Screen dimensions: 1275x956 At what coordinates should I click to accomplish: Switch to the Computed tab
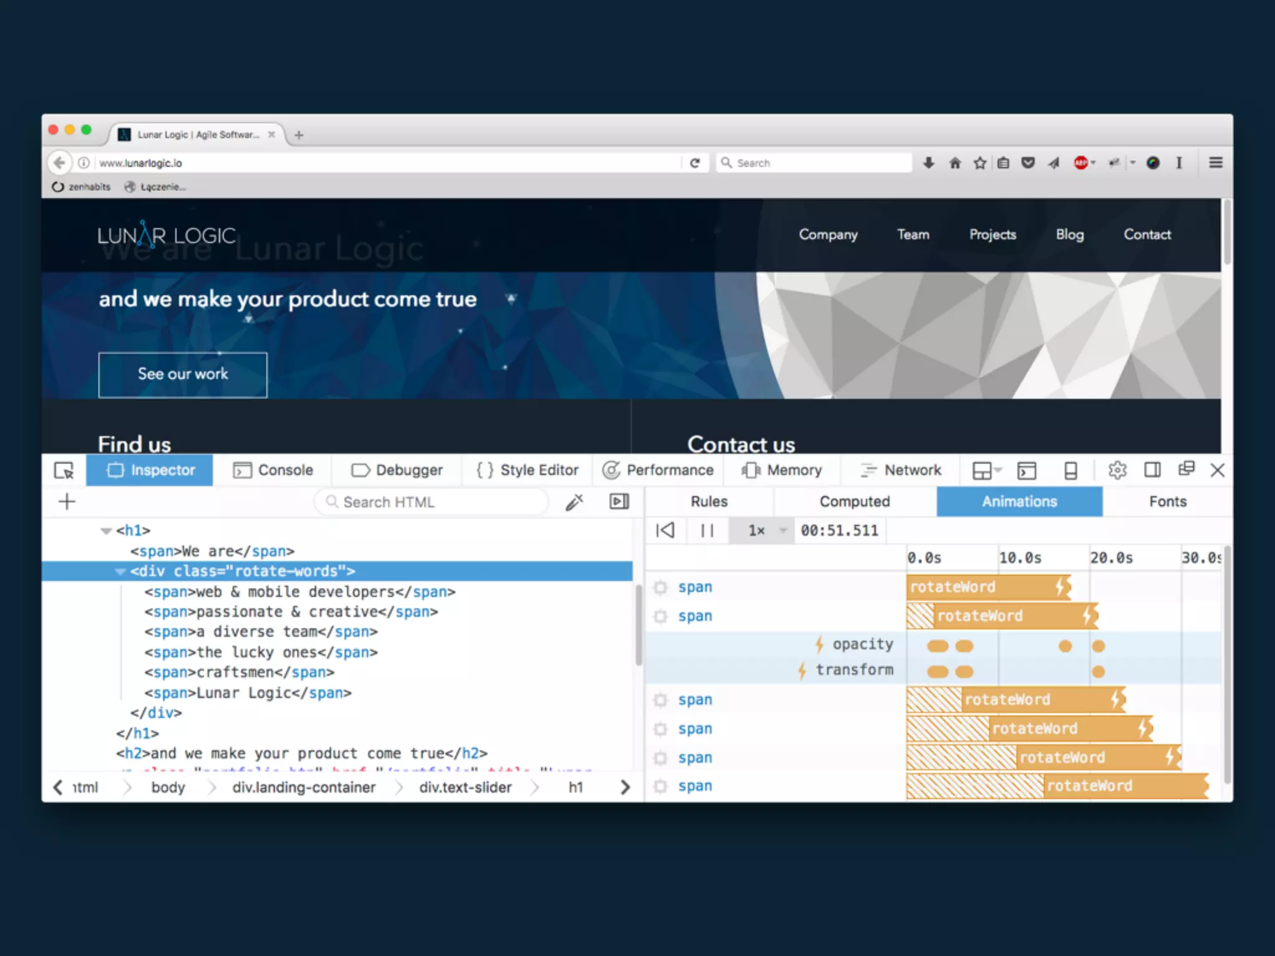854,502
